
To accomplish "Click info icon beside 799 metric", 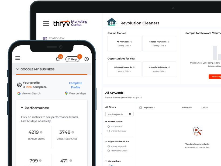I will 40,161.
